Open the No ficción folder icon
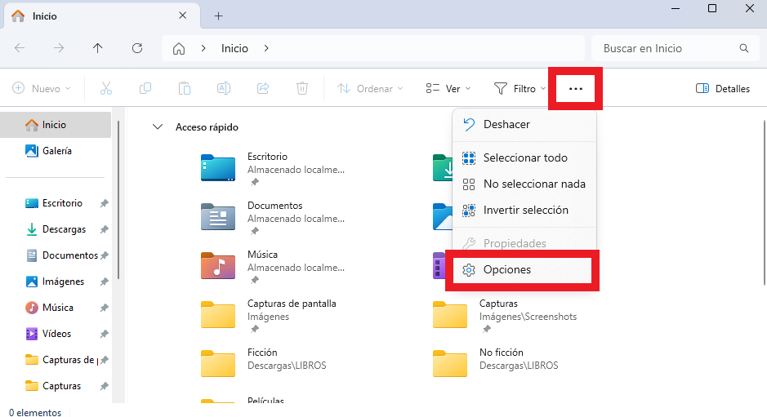The width and height of the screenshot is (767, 417). point(450,364)
